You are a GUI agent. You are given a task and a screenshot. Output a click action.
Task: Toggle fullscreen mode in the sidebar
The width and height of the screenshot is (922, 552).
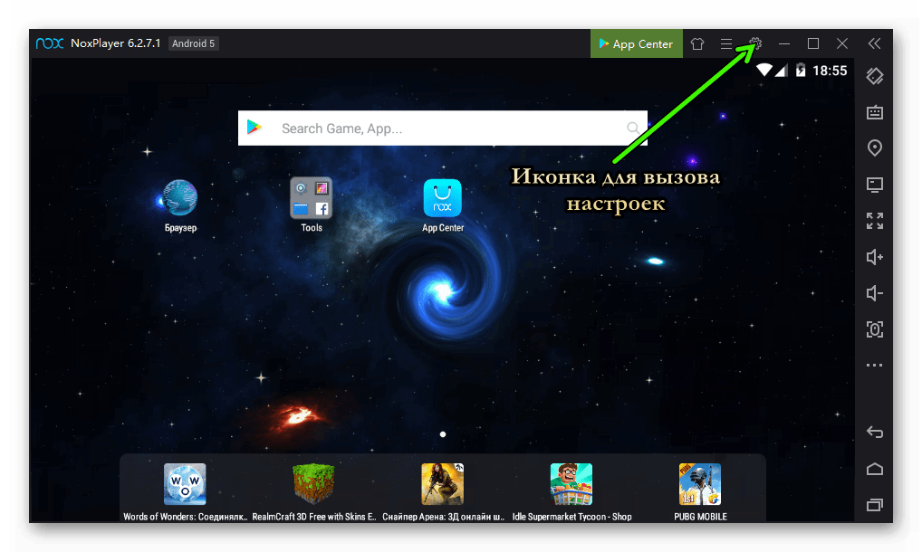click(x=874, y=221)
